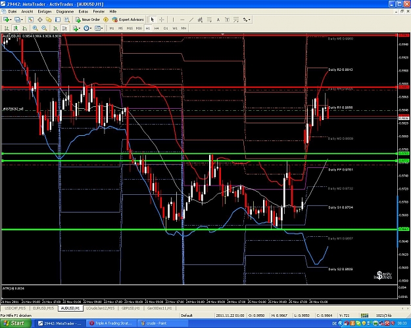Image resolution: width=411 pixels, height=328 pixels.
Task: Select the text label 'T' tool
Action: (x=227, y=20)
